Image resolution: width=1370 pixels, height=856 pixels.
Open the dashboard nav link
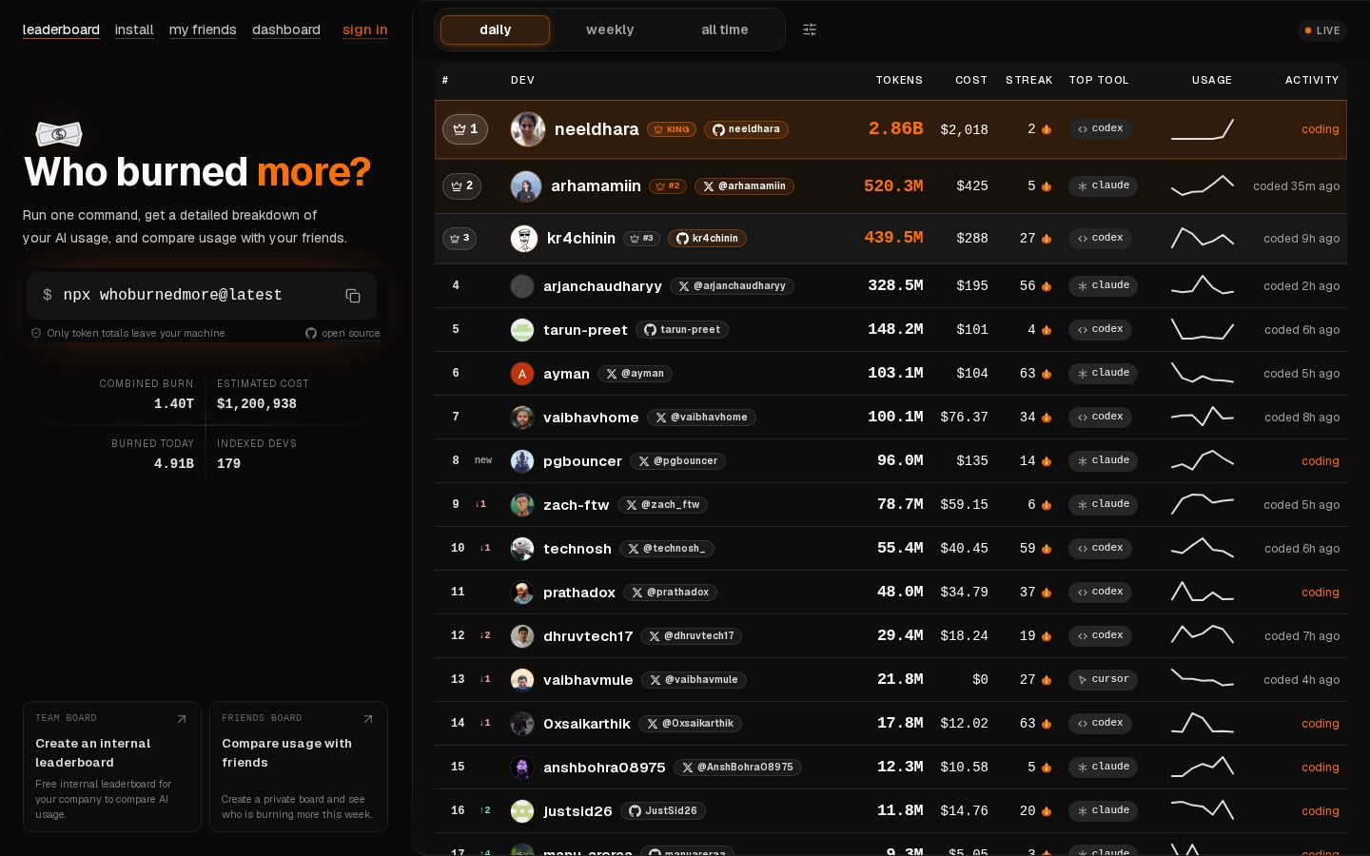(286, 30)
